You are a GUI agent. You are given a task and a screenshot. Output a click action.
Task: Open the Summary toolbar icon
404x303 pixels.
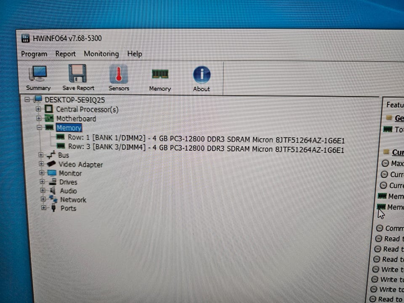pos(38,73)
